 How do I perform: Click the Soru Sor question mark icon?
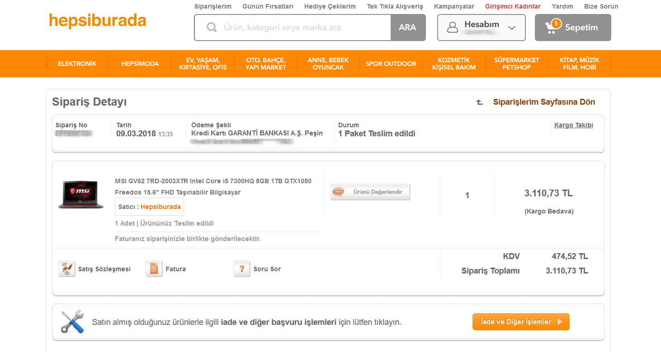click(x=242, y=269)
